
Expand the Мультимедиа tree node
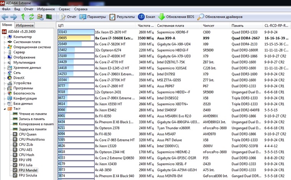click(5, 63)
